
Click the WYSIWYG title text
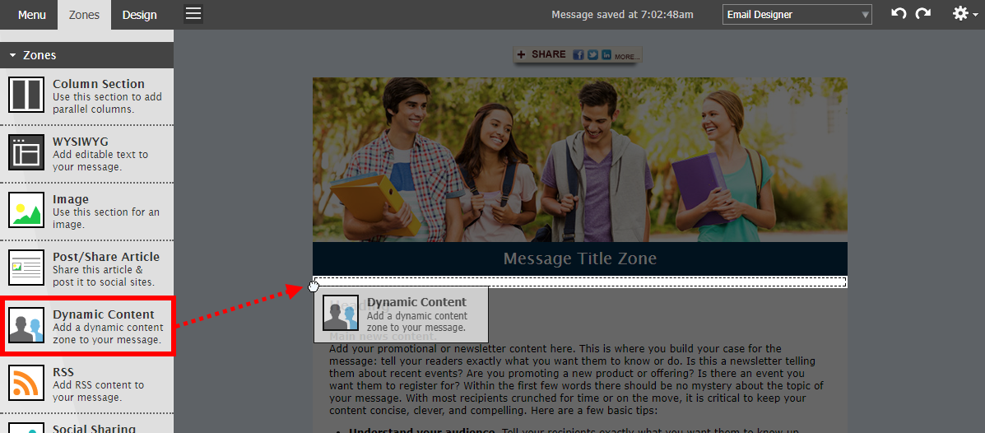coord(81,142)
